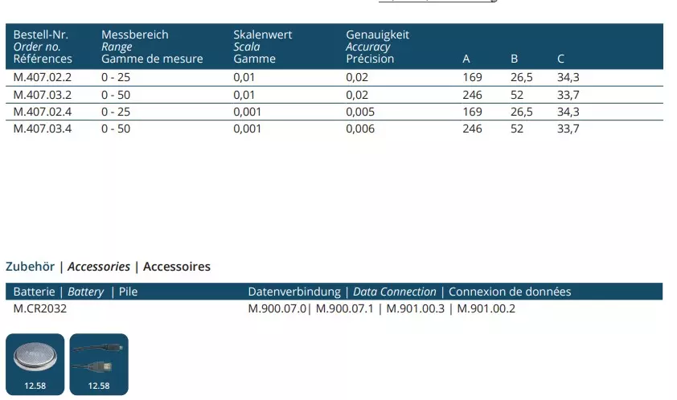Screen dimensions: 677x400
Task: Click the M.CR2032 battery reference
Action: pyautogui.click(x=40, y=308)
